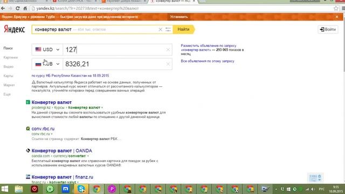
Task: Open the purple P app in taskbar
Action: pos(112,189)
